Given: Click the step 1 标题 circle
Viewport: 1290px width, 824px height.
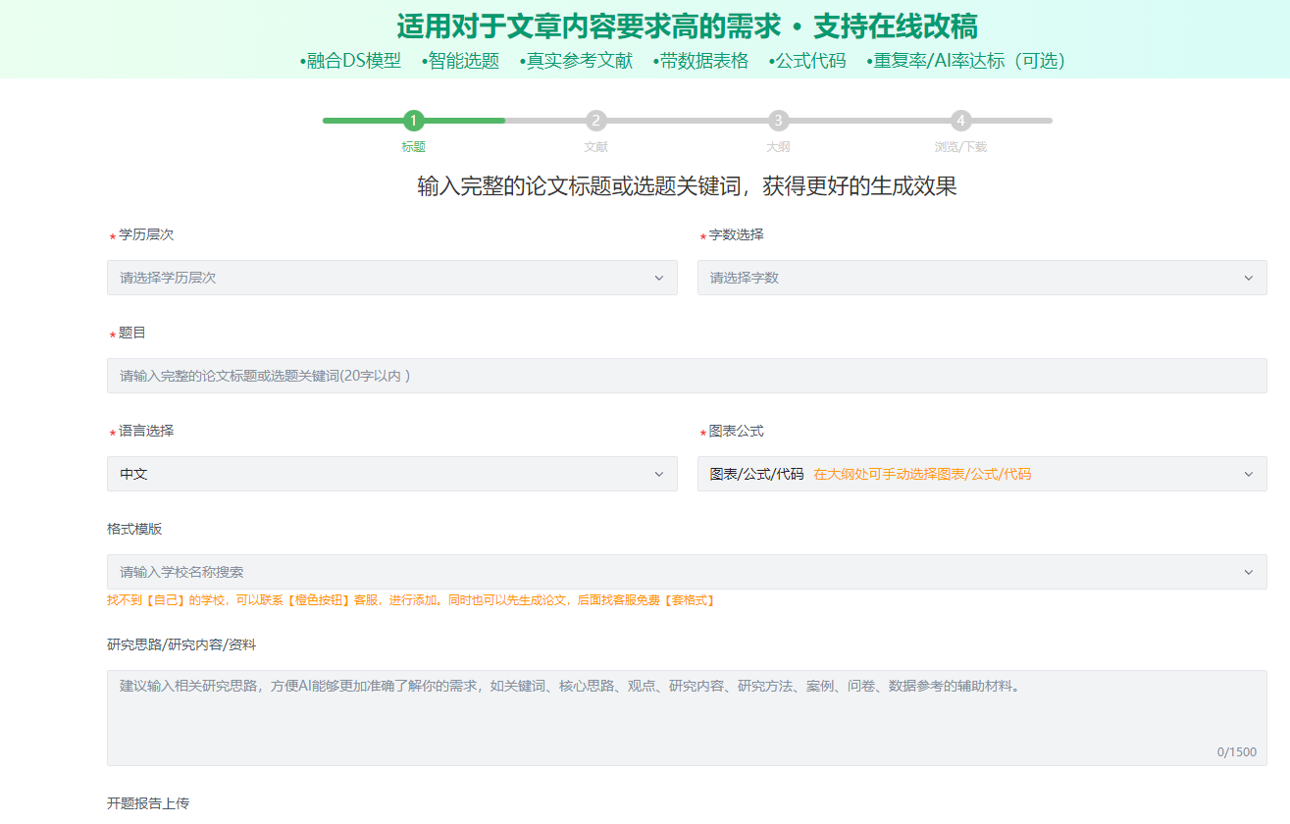Looking at the screenshot, I should [x=414, y=121].
